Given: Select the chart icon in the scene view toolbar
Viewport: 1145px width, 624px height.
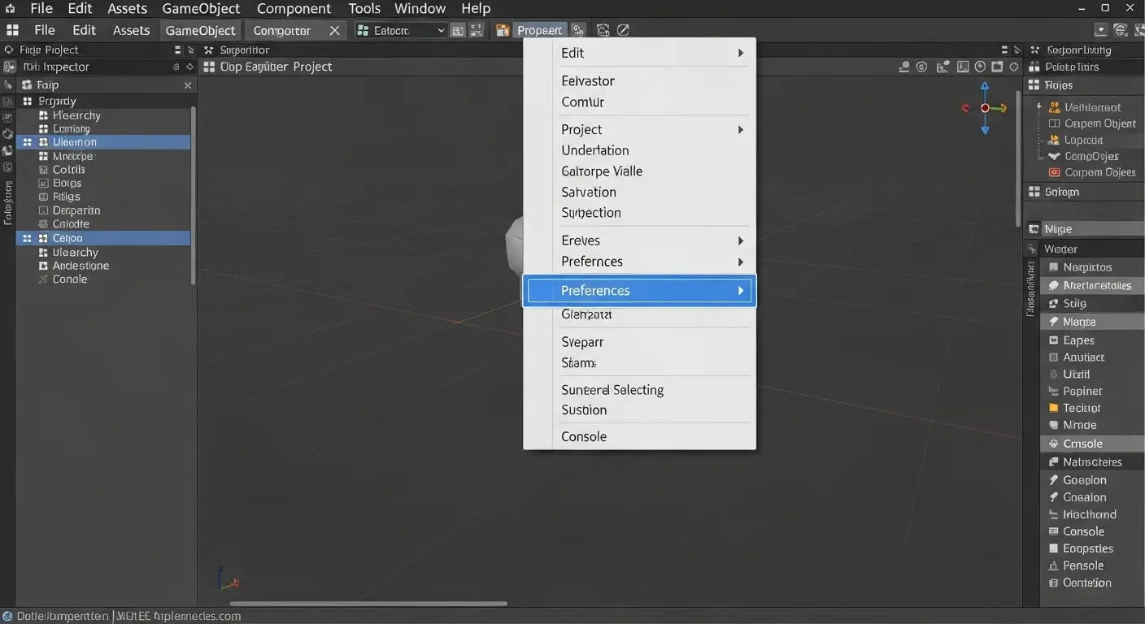Looking at the screenshot, I should (x=942, y=67).
